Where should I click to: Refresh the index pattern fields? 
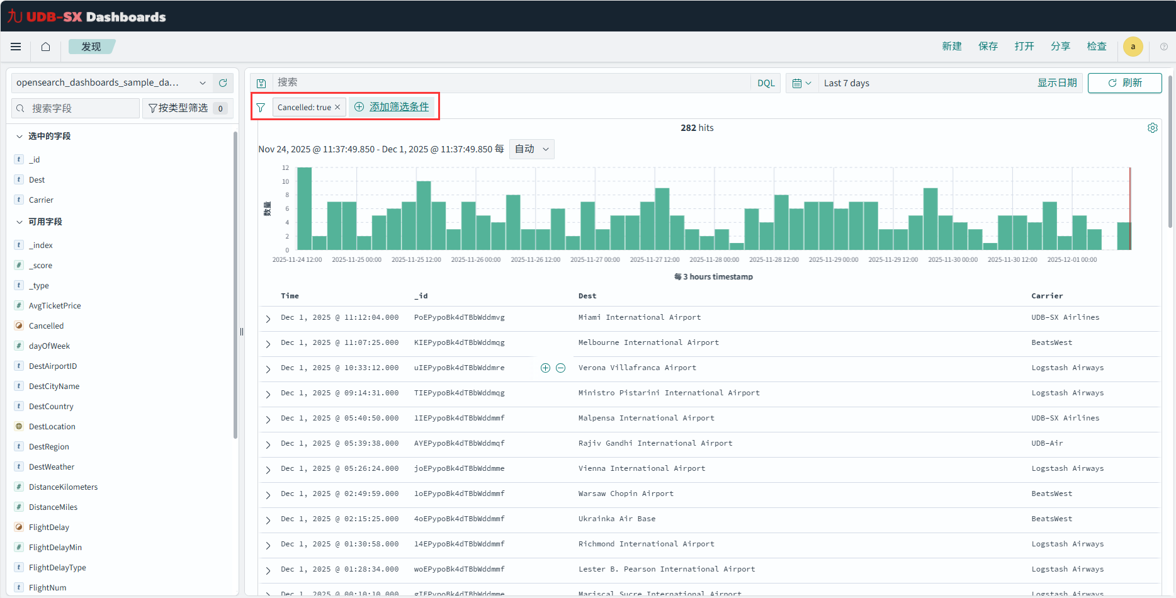[223, 83]
